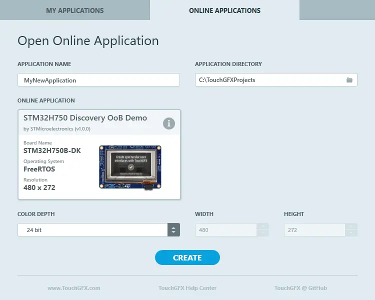Select the Online Applications tab
Viewport: 375px width, 300px height.
(x=224, y=10)
